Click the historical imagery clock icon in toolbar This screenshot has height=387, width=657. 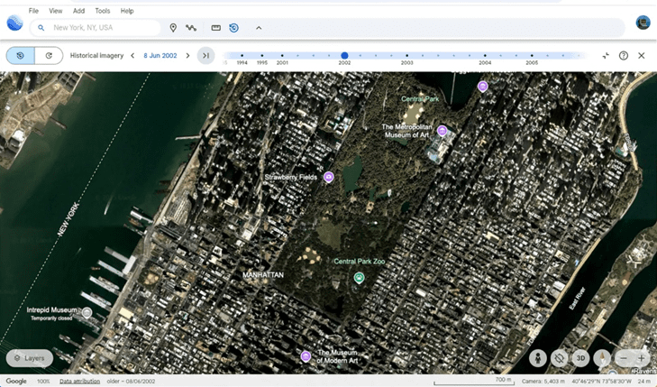(x=233, y=28)
